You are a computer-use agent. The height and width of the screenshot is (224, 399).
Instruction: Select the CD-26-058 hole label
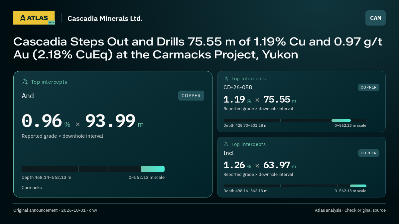point(238,87)
